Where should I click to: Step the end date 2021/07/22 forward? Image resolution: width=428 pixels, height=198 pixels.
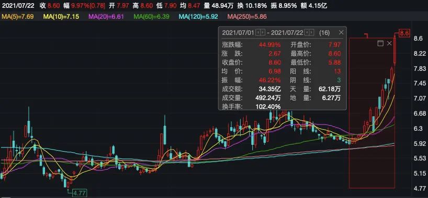pos(311,33)
